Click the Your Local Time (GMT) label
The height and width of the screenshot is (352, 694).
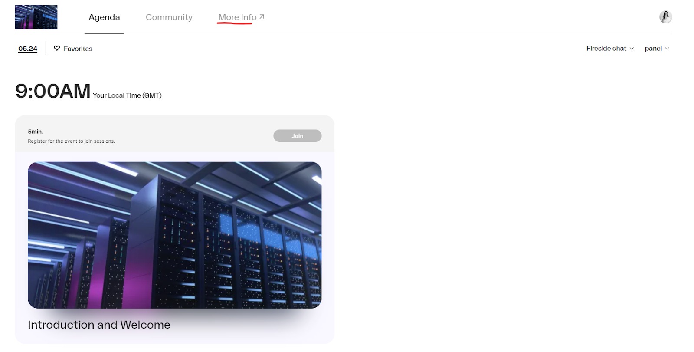coord(127,95)
